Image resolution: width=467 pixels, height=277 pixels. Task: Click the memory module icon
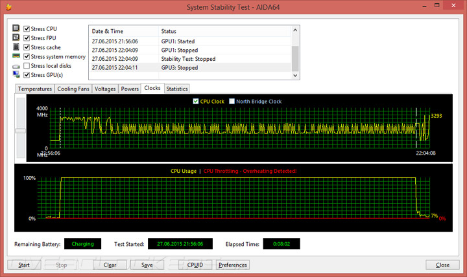[16, 56]
